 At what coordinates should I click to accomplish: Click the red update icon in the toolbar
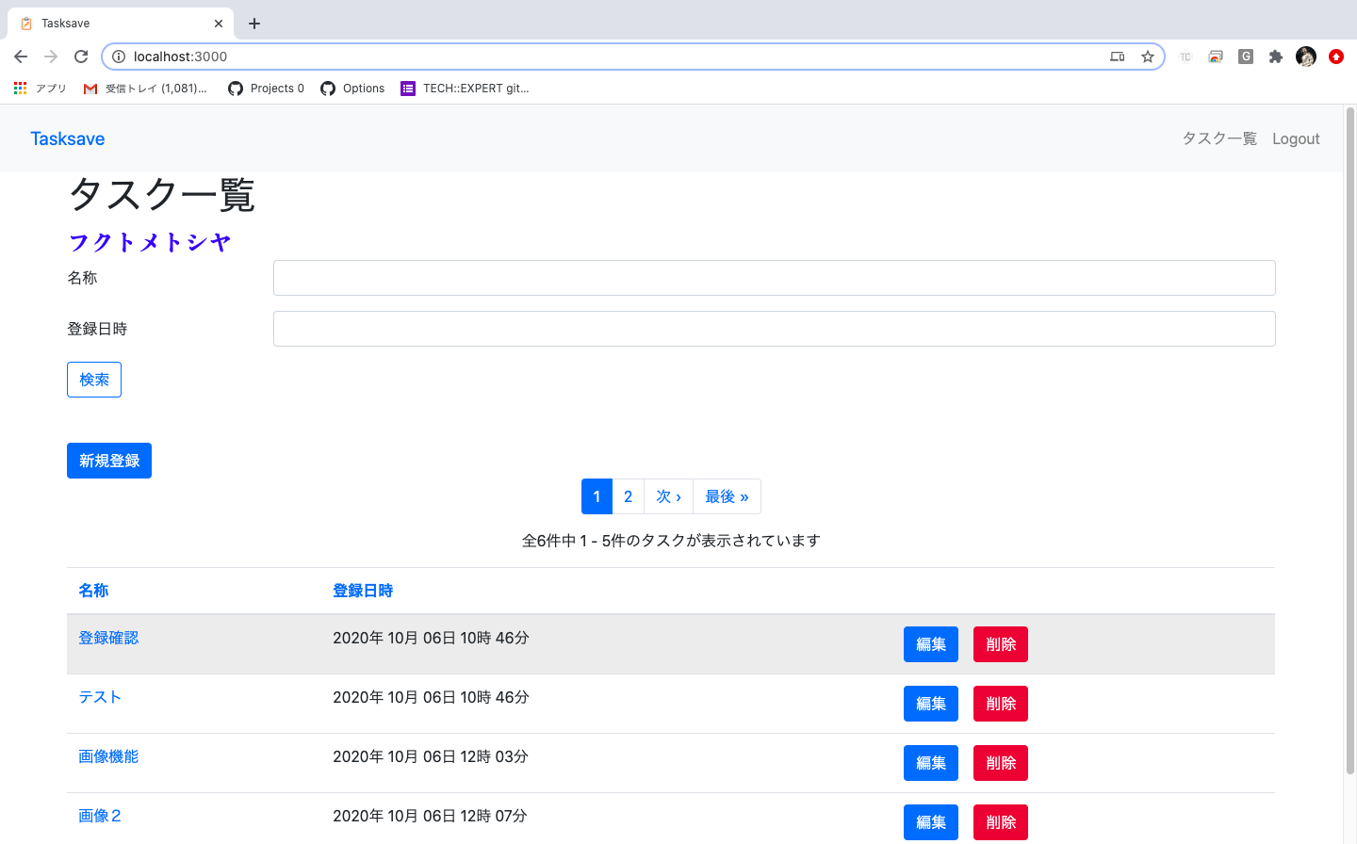click(x=1336, y=57)
